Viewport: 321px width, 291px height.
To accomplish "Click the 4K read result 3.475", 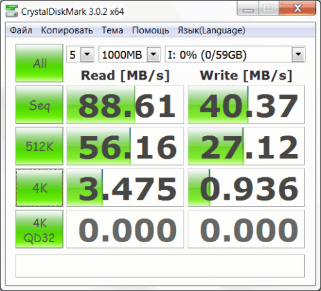I will (x=125, y=188).
